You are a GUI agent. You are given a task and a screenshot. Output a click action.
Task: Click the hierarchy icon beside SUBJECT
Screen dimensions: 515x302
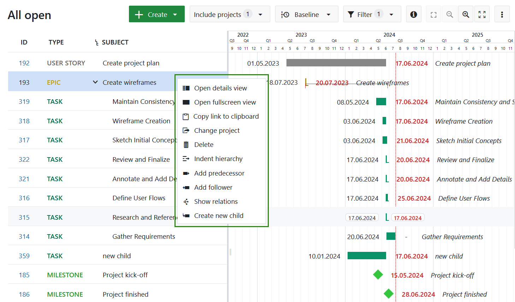96,42
